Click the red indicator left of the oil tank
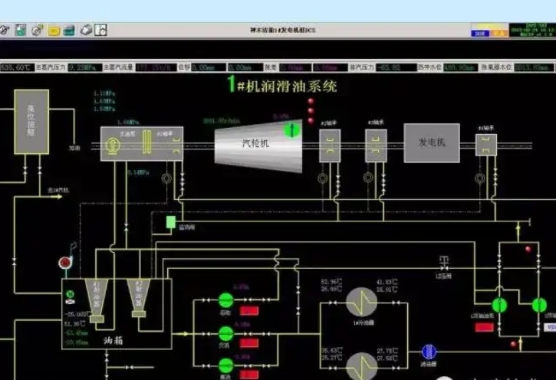 coord(64,263)
